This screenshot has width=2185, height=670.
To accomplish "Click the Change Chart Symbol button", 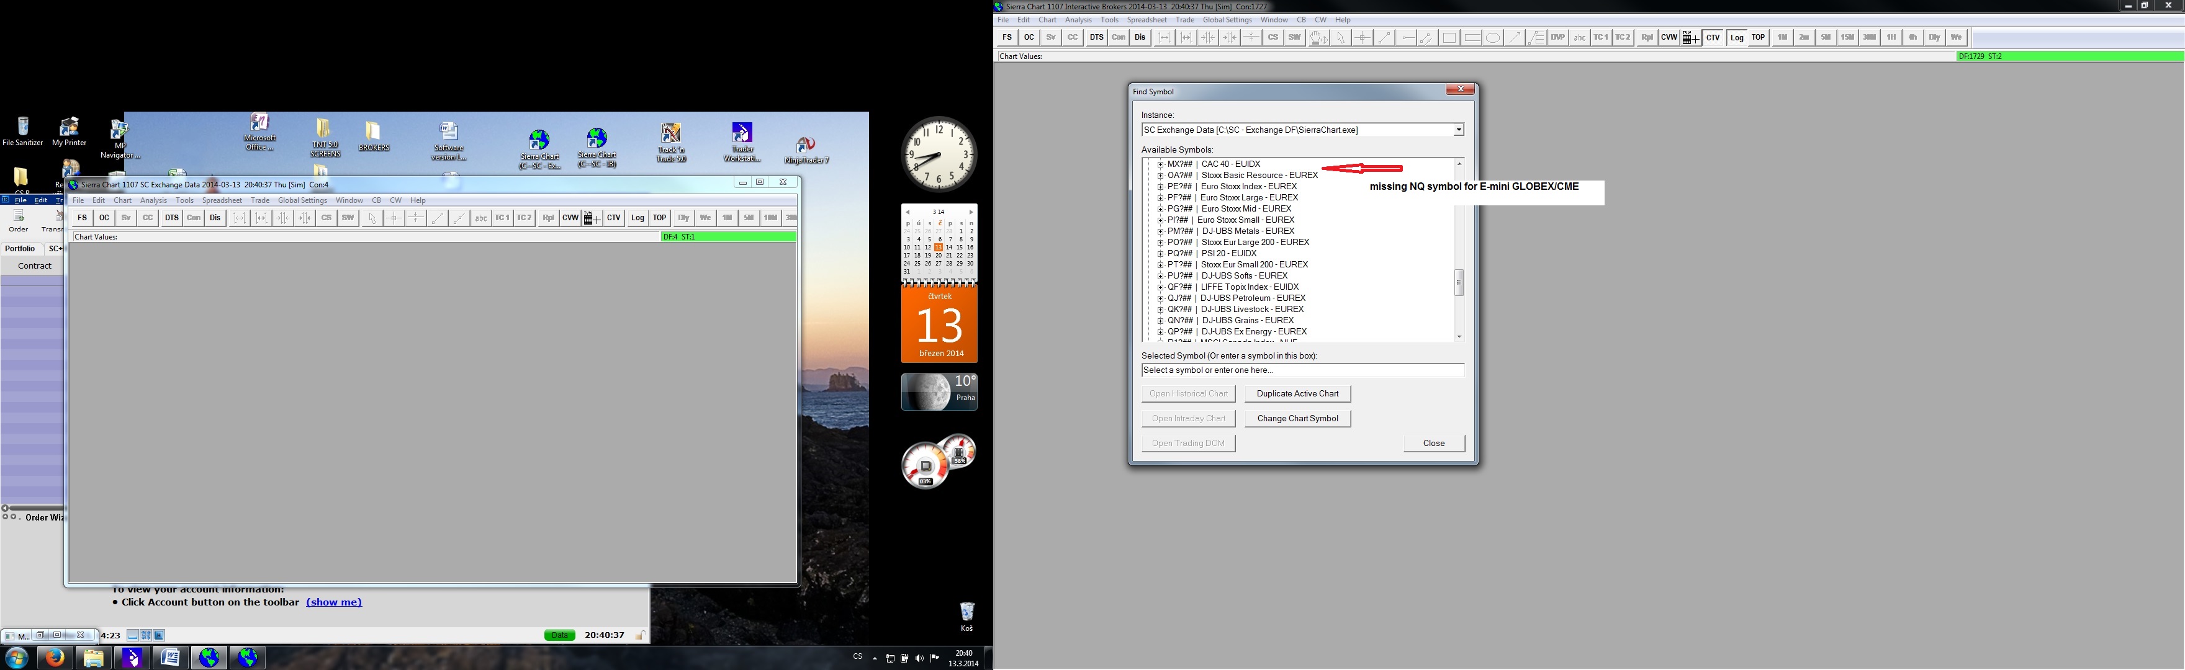I will tap(1297, 418).
